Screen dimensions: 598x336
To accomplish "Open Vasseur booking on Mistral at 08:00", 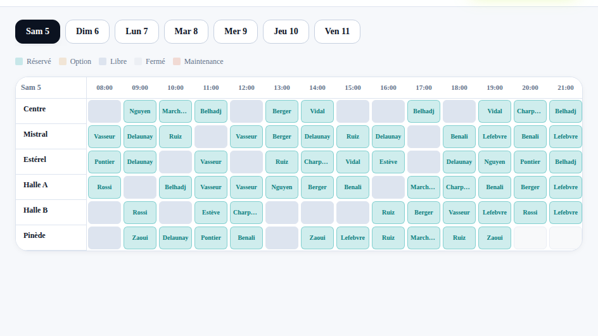I will click(x=105, y=137).
